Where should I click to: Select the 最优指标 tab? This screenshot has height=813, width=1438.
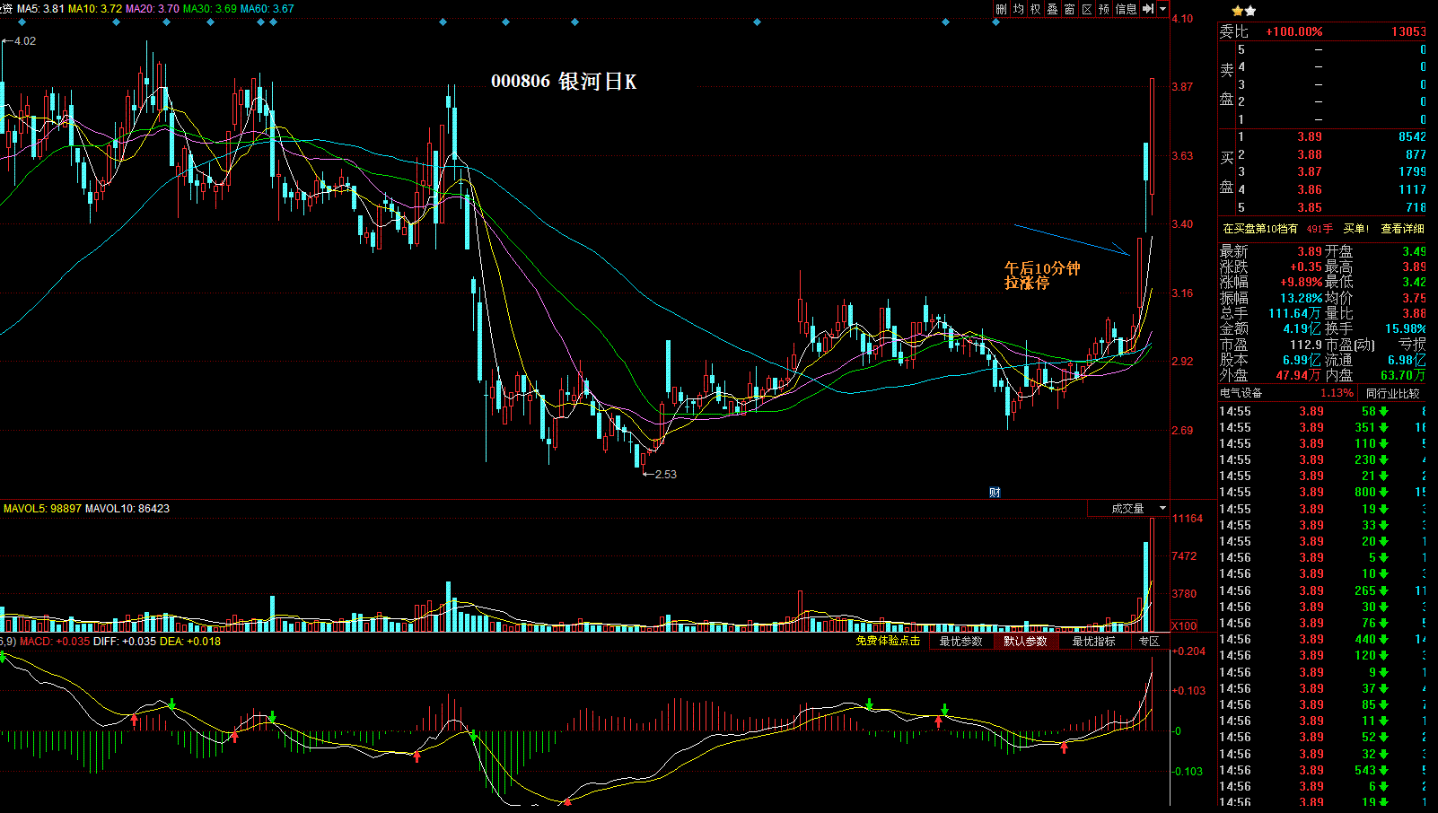[x=1093, y=642]
